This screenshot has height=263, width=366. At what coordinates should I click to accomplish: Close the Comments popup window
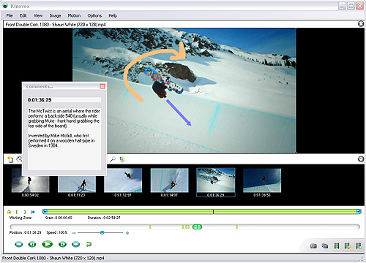click(102, 86)
